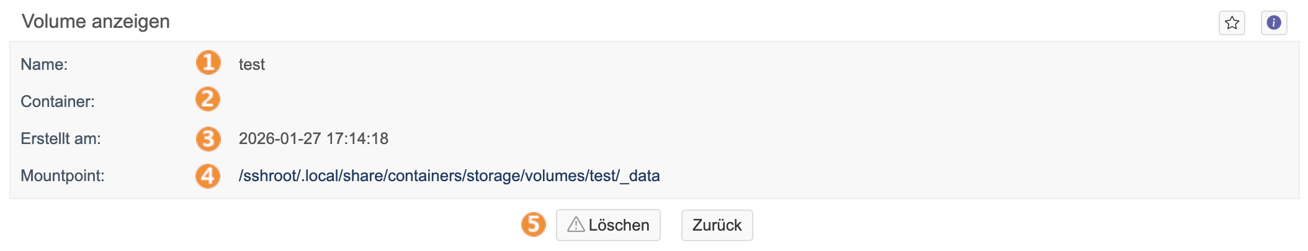The image size is (1308, 251).
Task: Open the blue info icon
Action: tap(1273, 23)
